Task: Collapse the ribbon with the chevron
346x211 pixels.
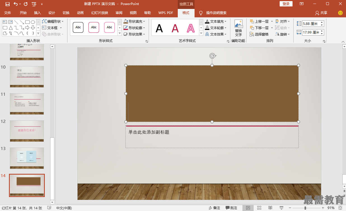Action: click(343, 41)
